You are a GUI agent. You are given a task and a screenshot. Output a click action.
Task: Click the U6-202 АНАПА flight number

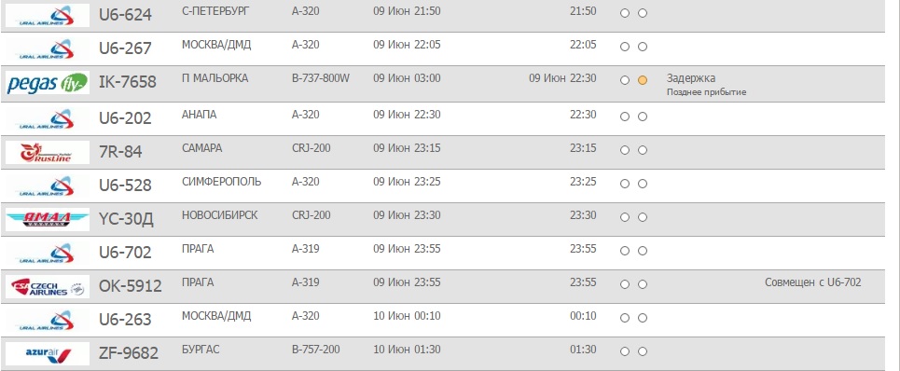pyautogui.click(x=125, y=118)
